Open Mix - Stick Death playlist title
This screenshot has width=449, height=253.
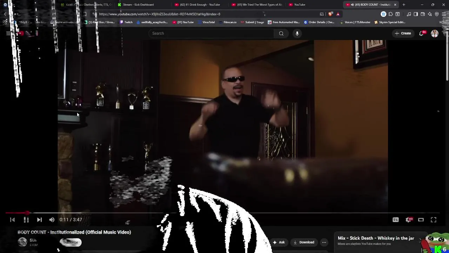pyautogui.click(x=376, y=238)
